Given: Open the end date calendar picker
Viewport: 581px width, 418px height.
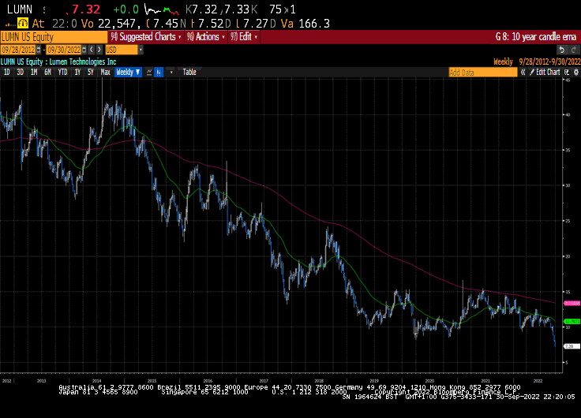Looking at the screenshot, I should pos(84,50).
